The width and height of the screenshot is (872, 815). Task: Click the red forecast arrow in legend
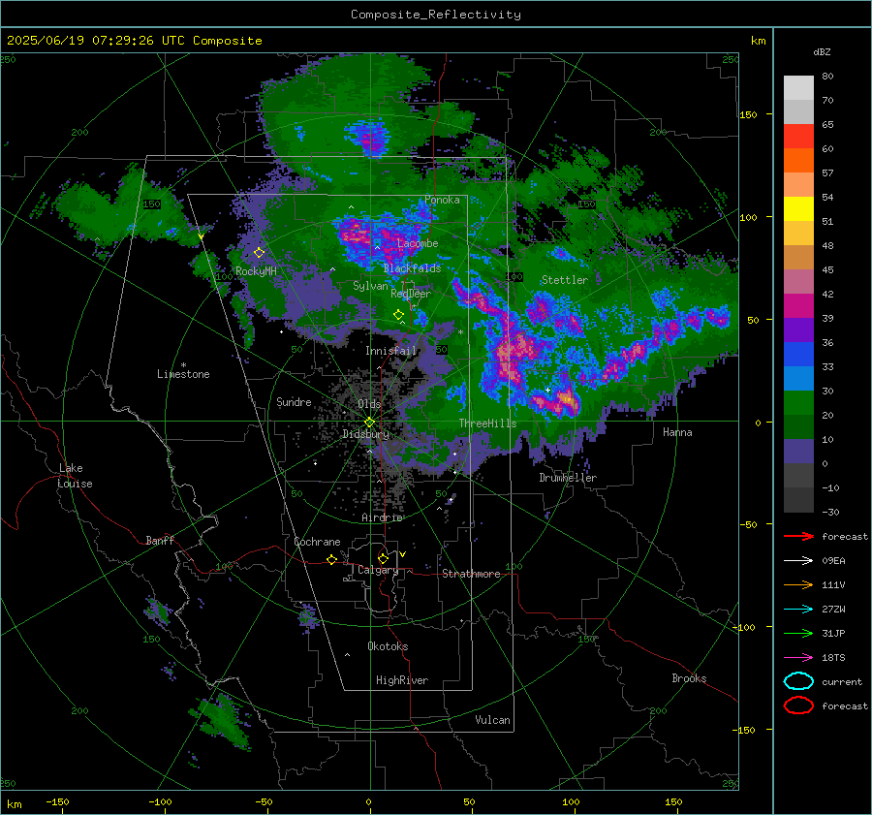click(798, 536)
